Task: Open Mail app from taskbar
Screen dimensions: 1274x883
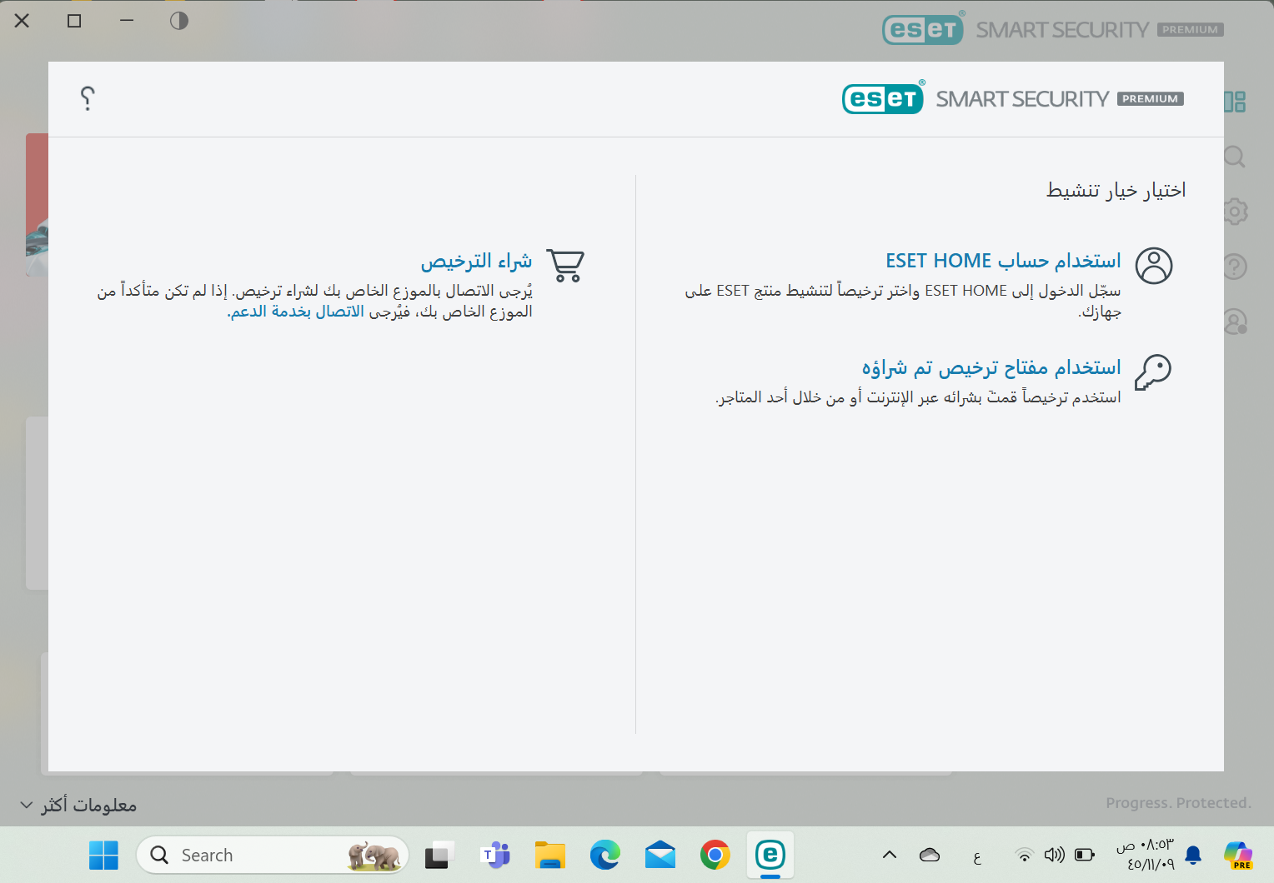Action: [x=660, y=856]
